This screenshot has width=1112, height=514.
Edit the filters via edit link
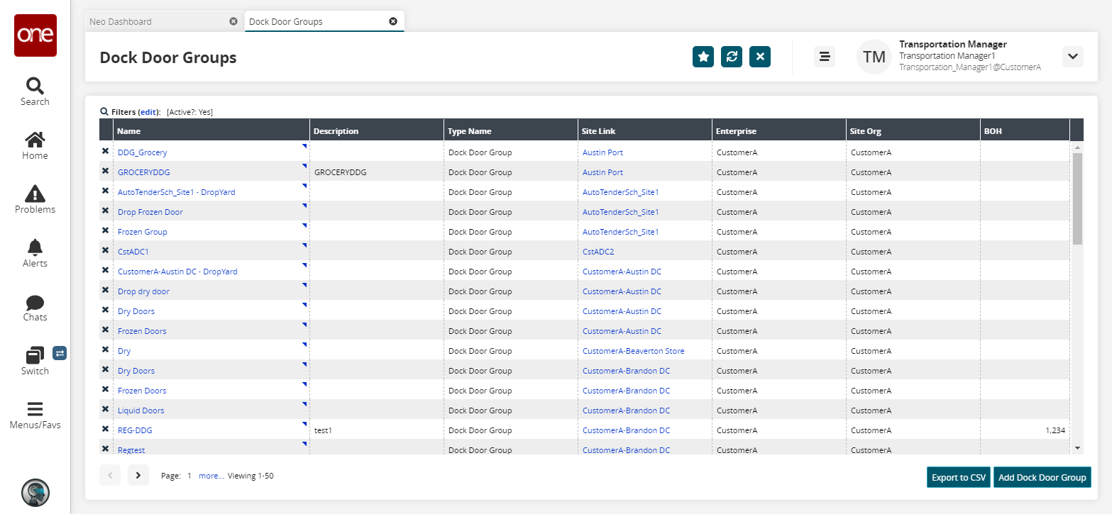pyautogui.click(x=148, y=112)
